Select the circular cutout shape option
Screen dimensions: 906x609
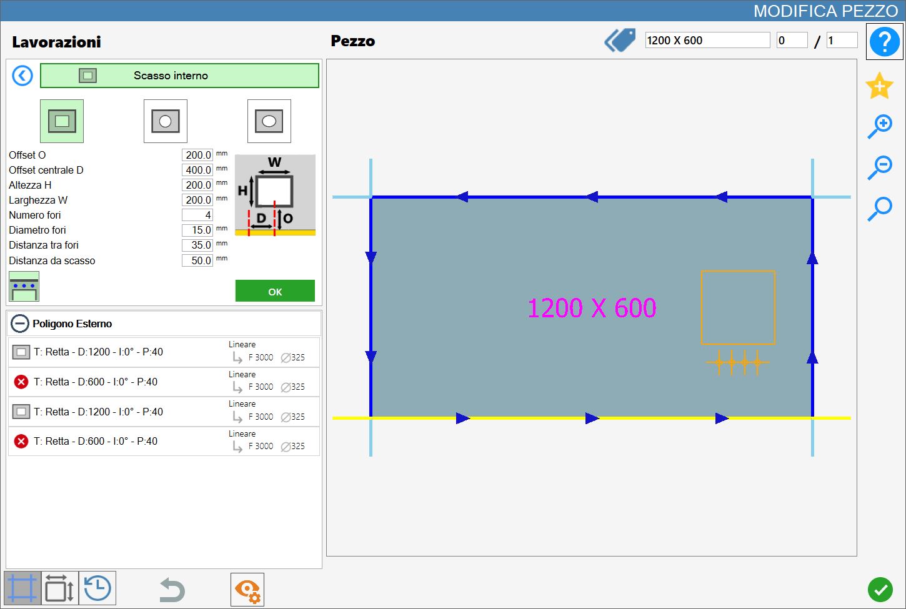click(x=166, y=121)
